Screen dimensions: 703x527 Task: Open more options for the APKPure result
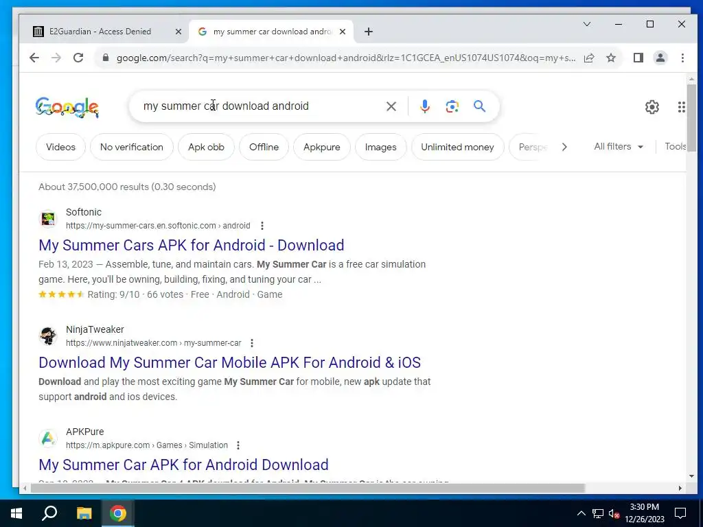pos(238,445)
